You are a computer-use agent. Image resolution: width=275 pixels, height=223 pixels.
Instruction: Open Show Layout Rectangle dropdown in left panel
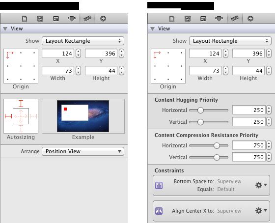(83, 41)
